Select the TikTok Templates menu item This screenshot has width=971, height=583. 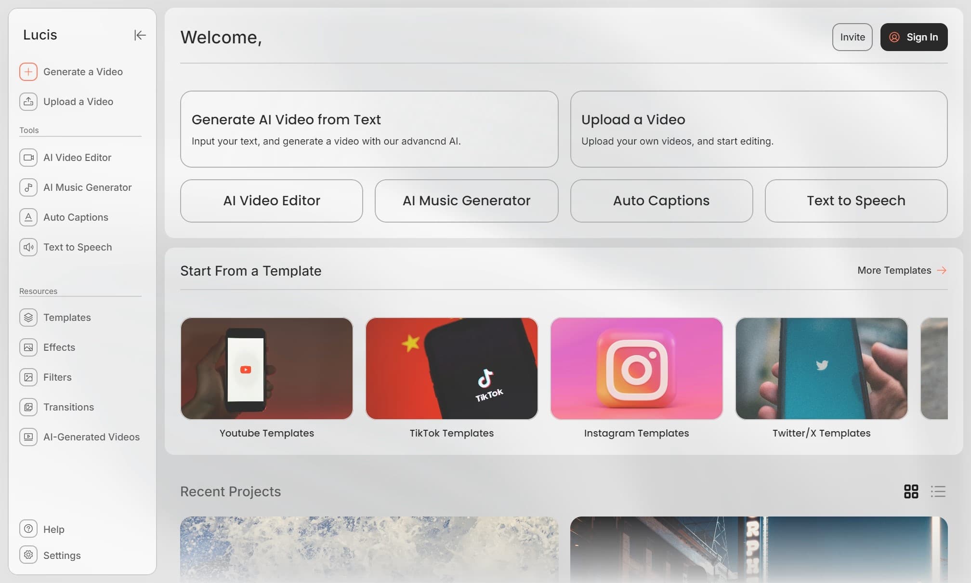pyautogui.click(x=451, y=378)
